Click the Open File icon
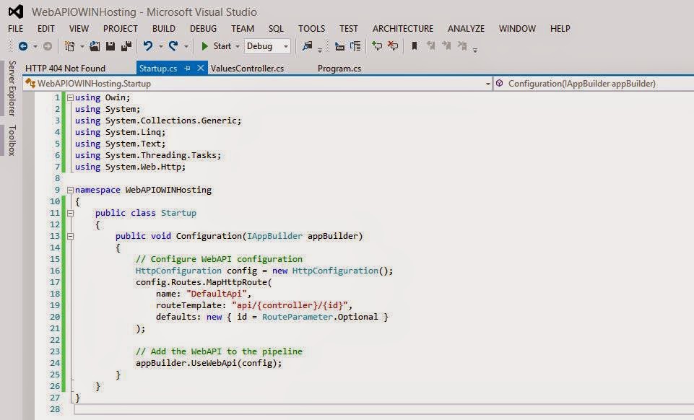The width and height of the screenshot is (694, 420). (95, 46)
